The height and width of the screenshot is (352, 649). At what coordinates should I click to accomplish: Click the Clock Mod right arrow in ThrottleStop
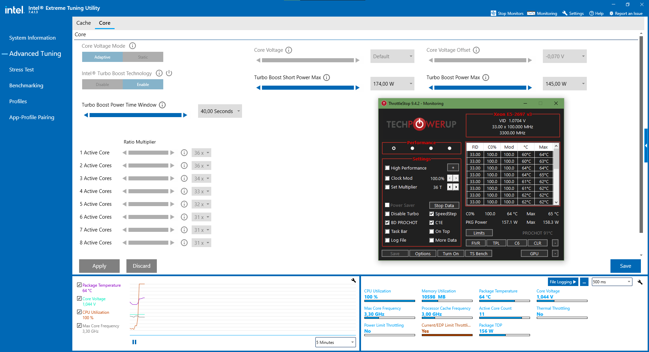pyautogui.click(x=456, y=178)
